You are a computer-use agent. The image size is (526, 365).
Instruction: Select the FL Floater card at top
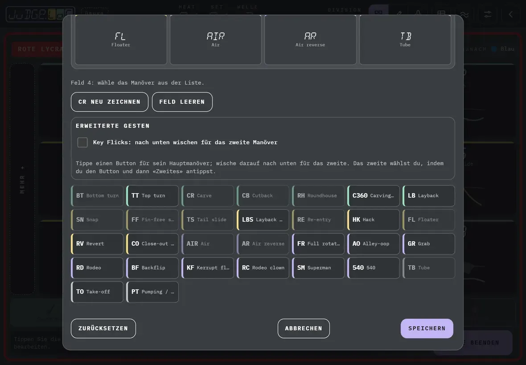(x=121, y=40)
